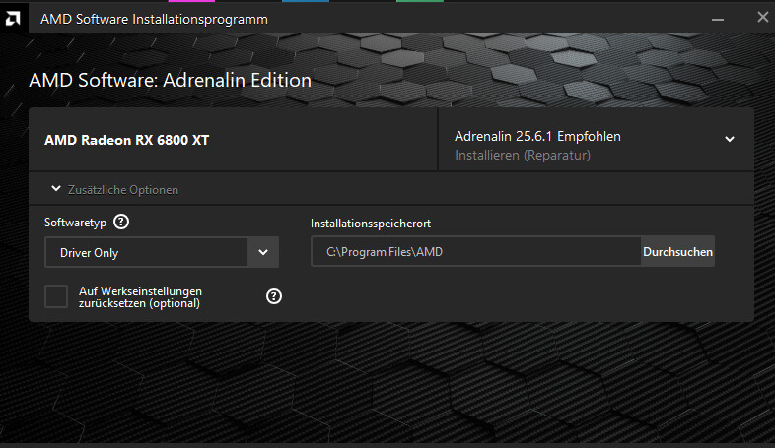Open the Softwaretyp help question mark
The height and width of the screenshot is (448, 775).
tap(121, 222)
